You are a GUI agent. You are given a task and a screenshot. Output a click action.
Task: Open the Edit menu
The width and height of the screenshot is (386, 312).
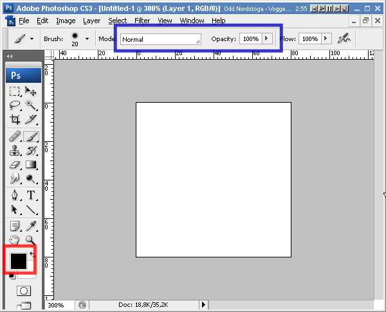click(42, 21)
